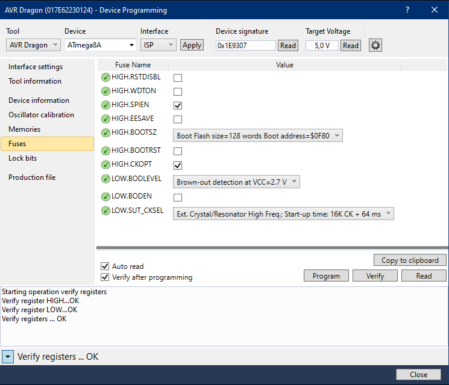This screenshot has width=449, height=385.
Task: Read the target voltage
Action: click(351, 46)
